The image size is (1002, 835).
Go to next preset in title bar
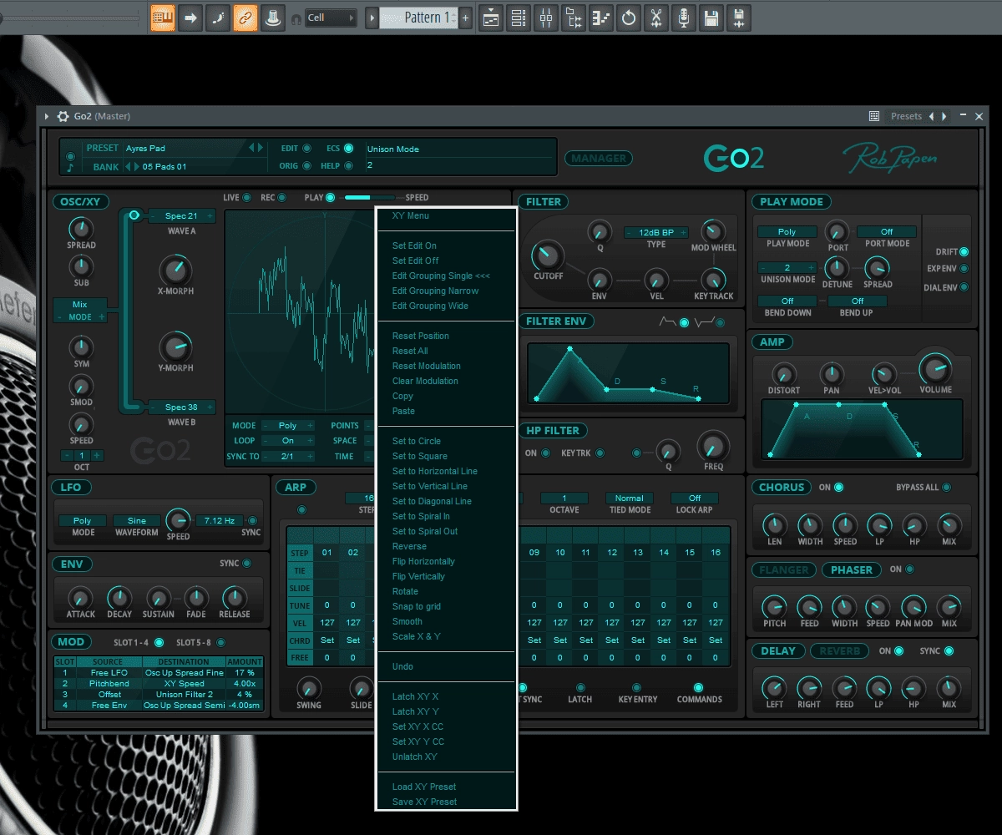coord(944,116)
